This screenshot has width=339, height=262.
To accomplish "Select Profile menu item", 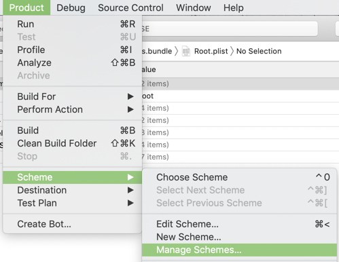I will 73,50.
